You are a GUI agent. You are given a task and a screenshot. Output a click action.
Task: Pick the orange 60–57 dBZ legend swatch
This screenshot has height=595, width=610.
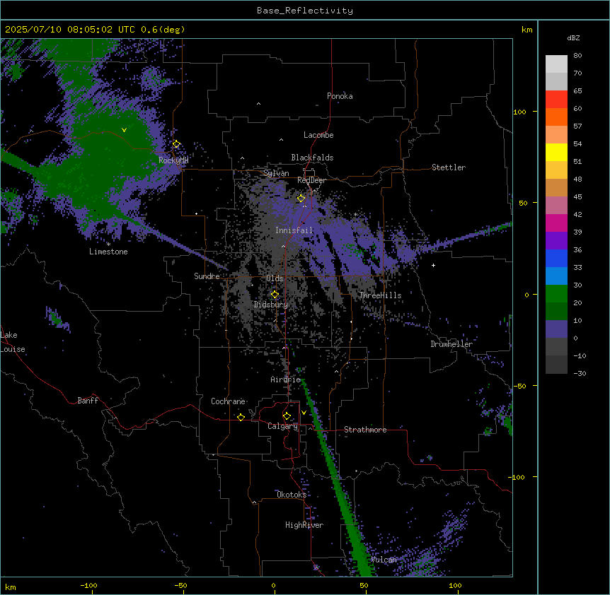pyautogui.click(x=556, y=117)
